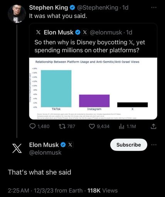View the platform usage chart image
The height and width of the screenshot is (197, 165).
93,88
